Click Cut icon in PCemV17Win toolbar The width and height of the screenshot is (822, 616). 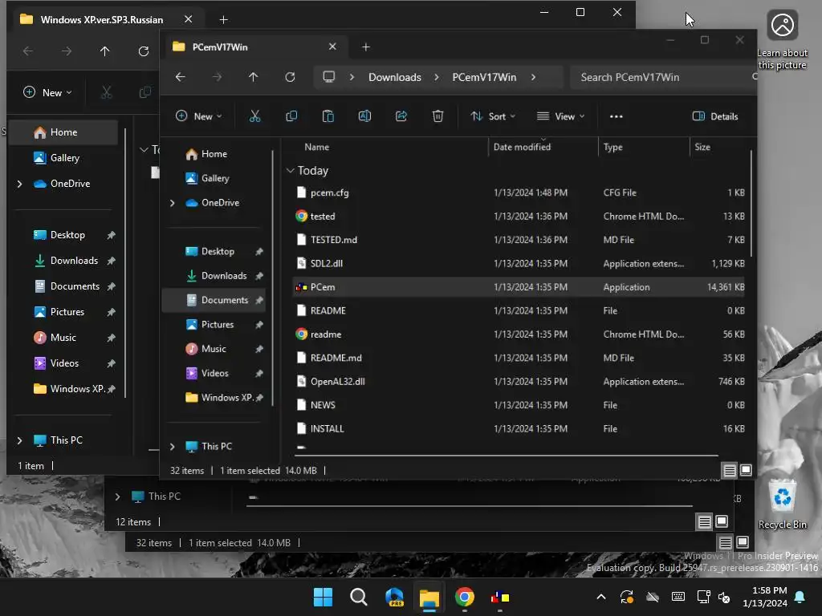pyautogui.click(x=254, y=116)
